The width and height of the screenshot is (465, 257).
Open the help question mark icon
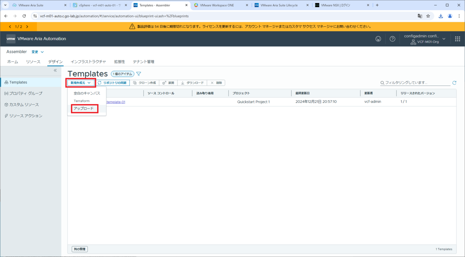click(393, 39)
